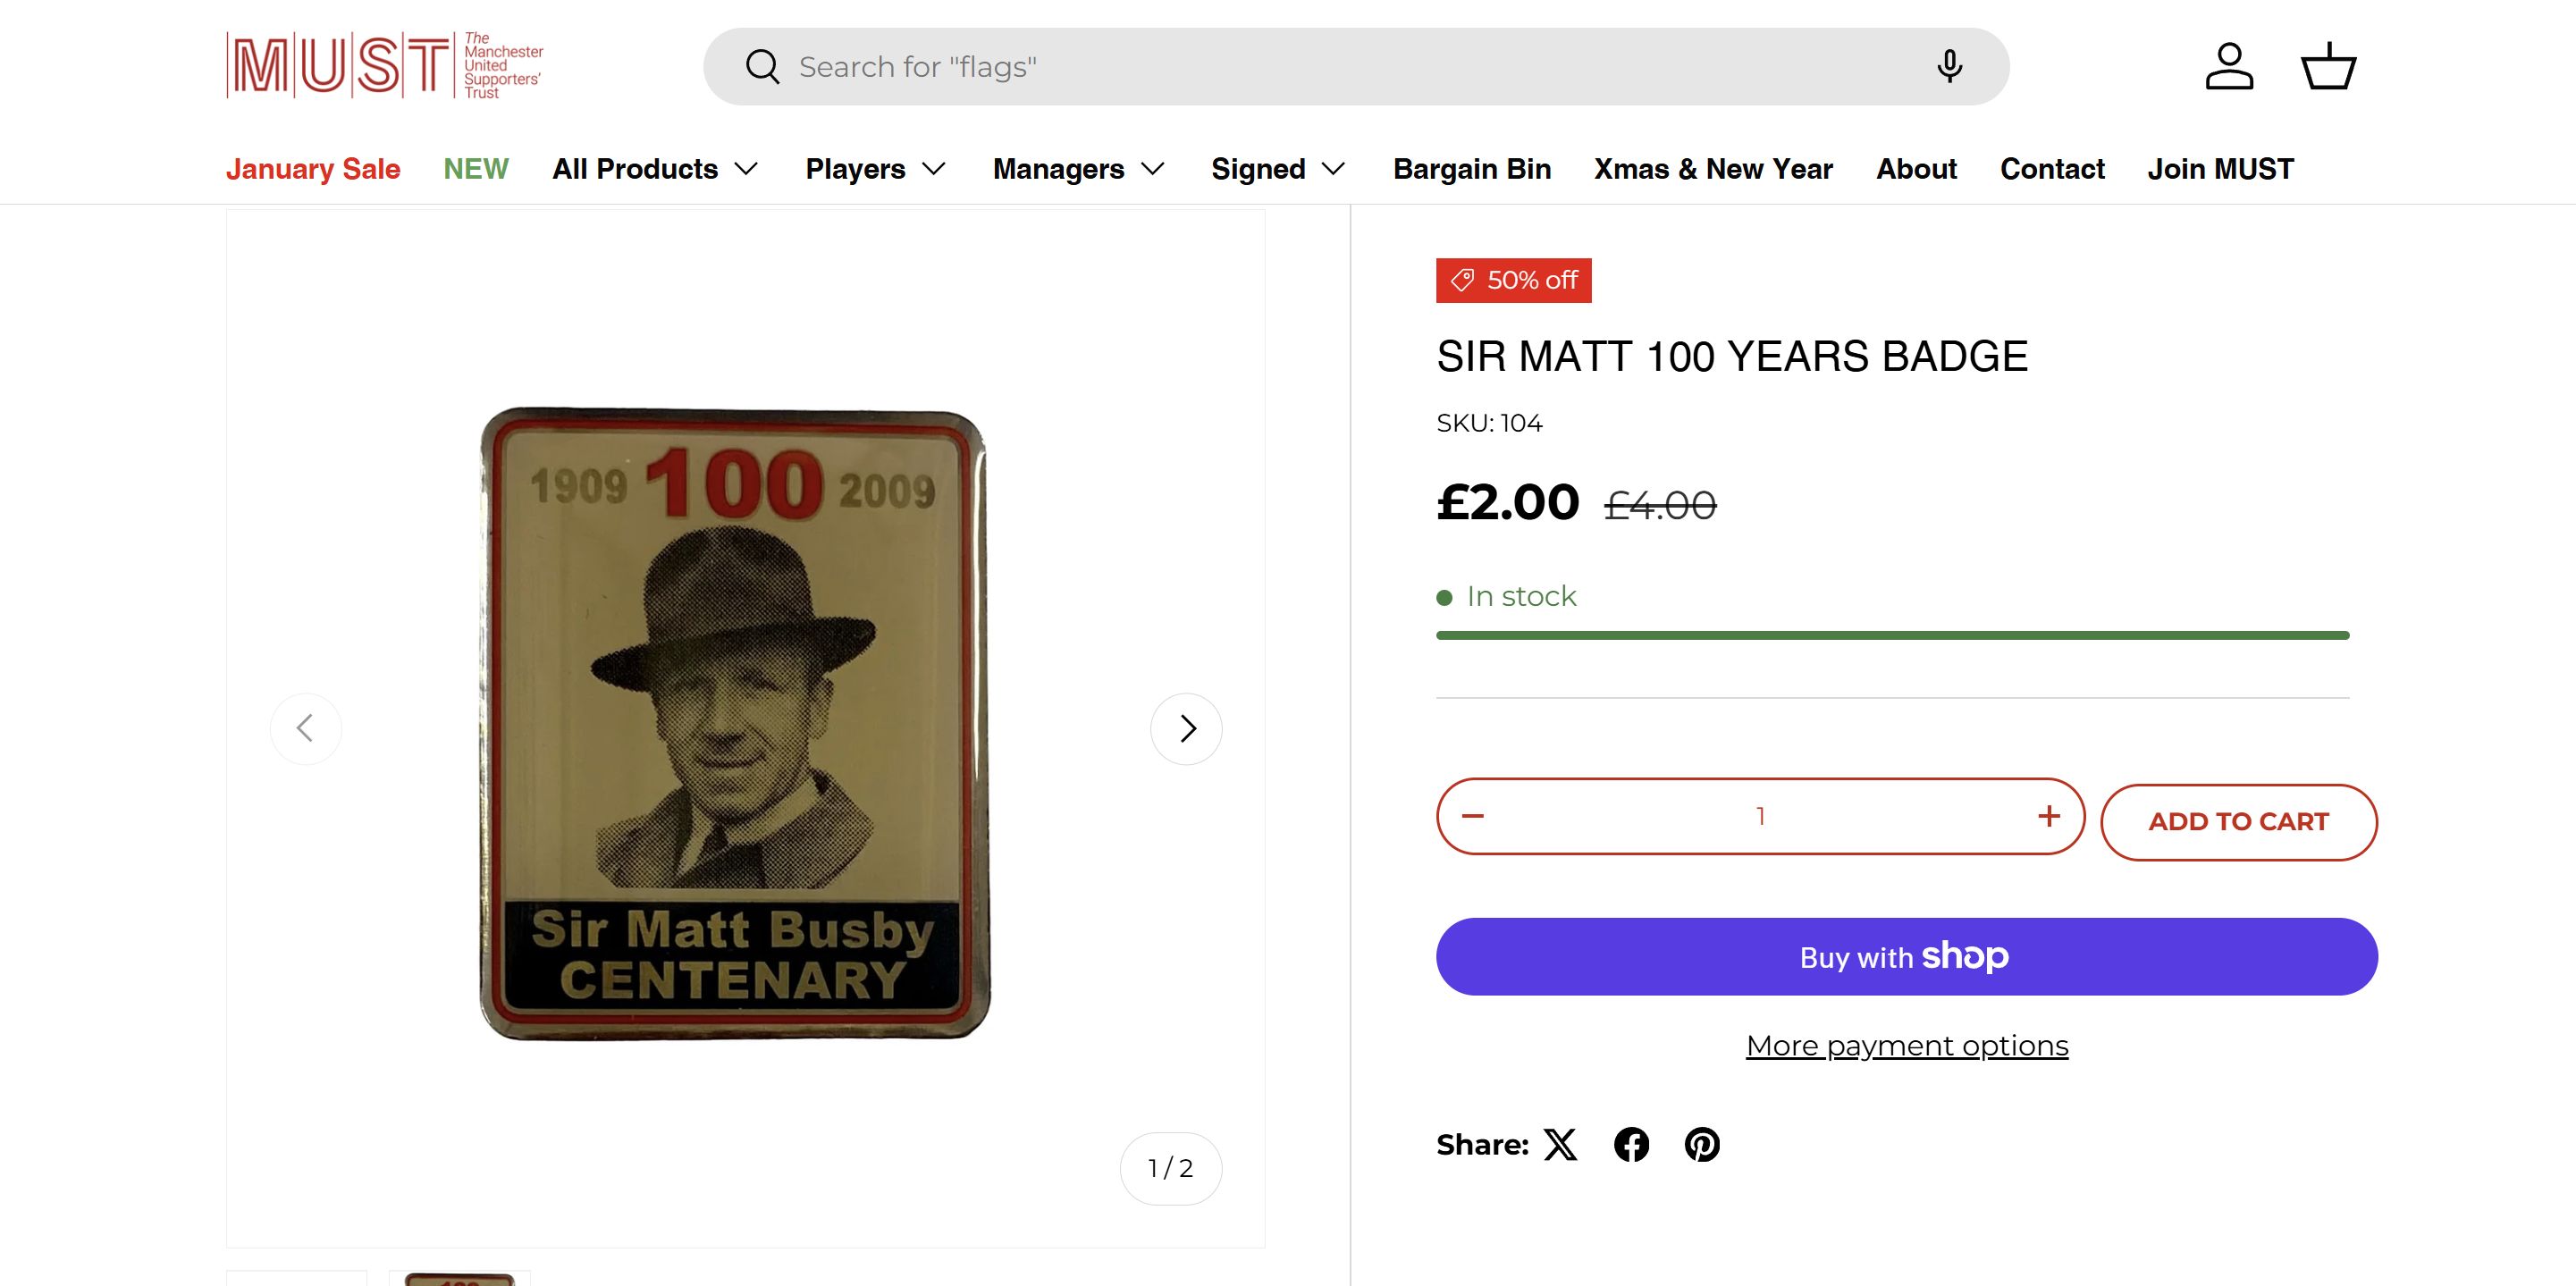
Task: Go to the Bargain Bin section
Action: [x=1472, y=169]
